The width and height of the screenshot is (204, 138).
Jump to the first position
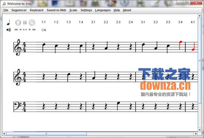(16, 30)
